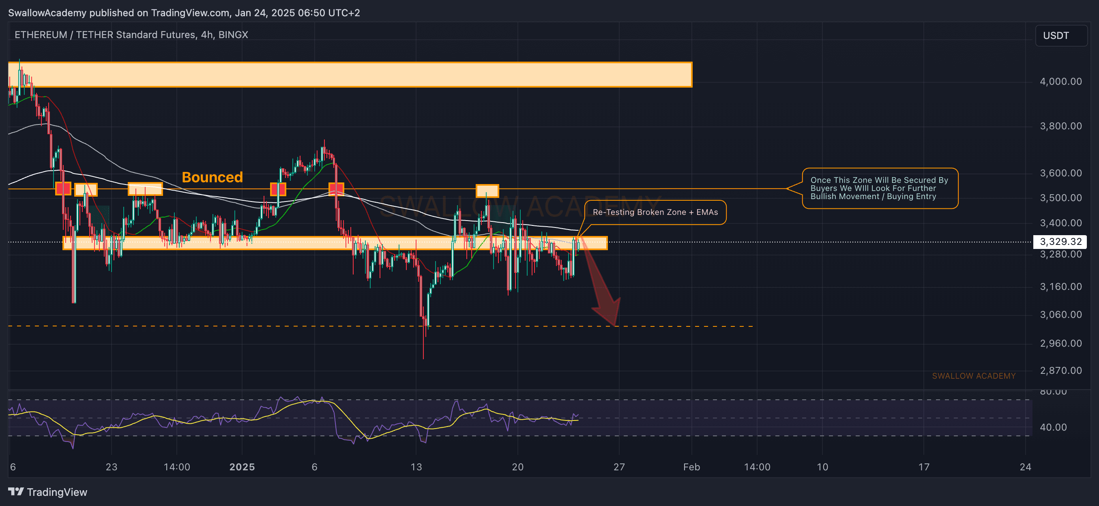Click the 40.00 RSI scale label
The height and width of the screenshot is (506, 1099).
1053,427
